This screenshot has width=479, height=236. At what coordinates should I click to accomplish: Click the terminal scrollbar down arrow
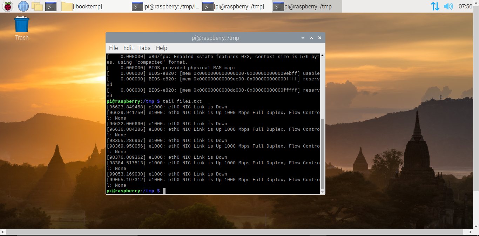point(322,192)
